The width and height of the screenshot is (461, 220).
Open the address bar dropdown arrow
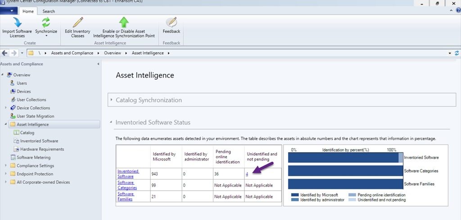pyautogui.click(x=450, y=53)
